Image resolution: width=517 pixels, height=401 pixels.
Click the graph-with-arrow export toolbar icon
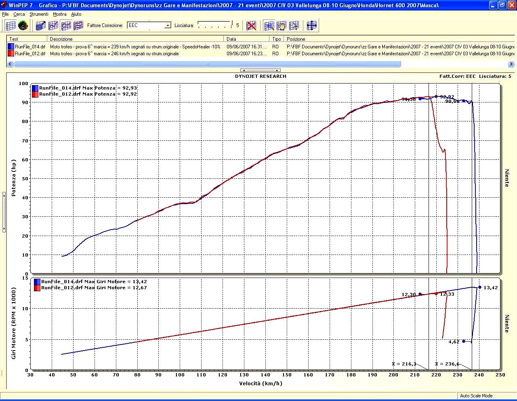click(x=41, y=25)
